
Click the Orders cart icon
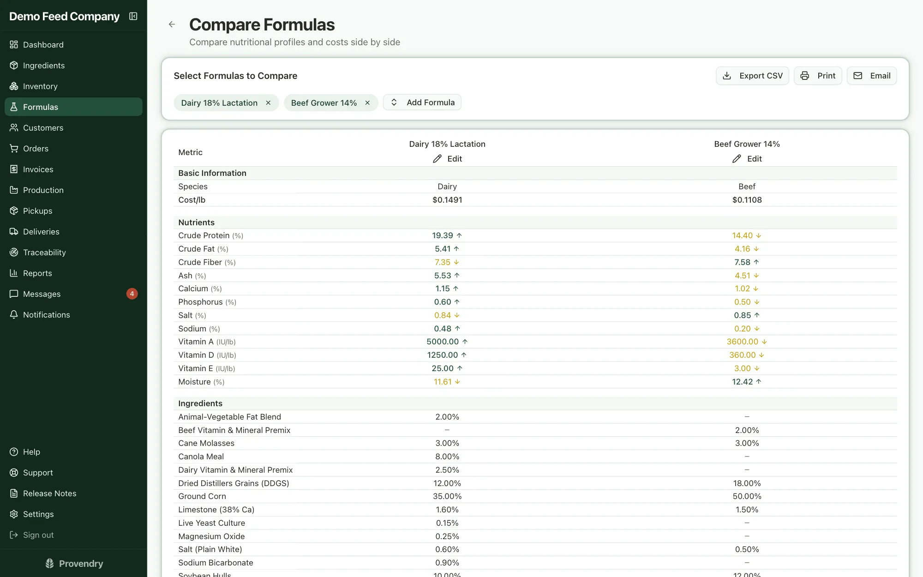[14, 148]
